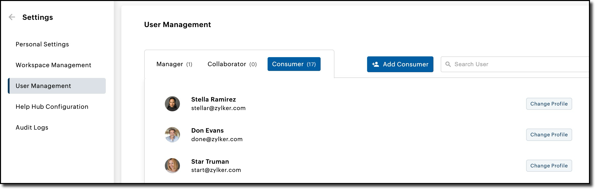Open Don Evans's avatar photo
Viewport: 595px width, 189px height.
click(172, 135)
